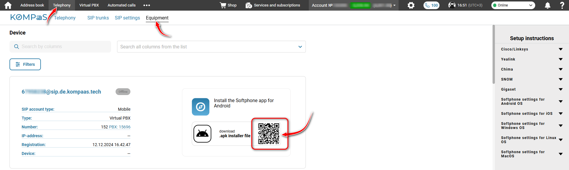This screenshot has height=170, width=569.
Task: Click the Device heading
Action: 17,33
